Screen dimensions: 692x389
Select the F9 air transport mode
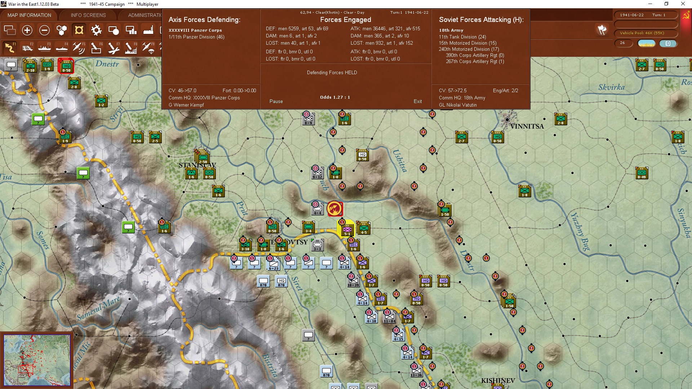click(x=148, y=48)
